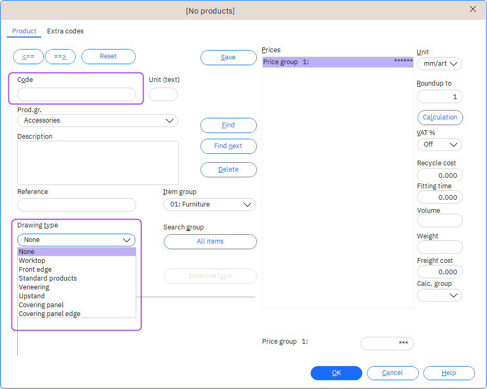Click the Reset button
This screenshot has height=389, width=487.
(x=108, y=56)
